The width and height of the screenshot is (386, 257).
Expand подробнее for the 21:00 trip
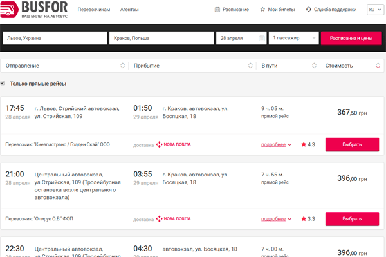pyautogui.click(x=276, y=219)
